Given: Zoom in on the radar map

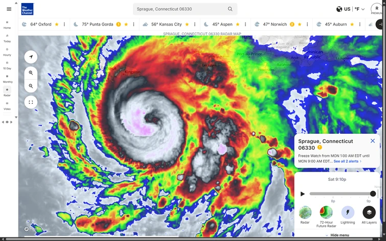Looking at the screenshot, I should pos(31,73).
